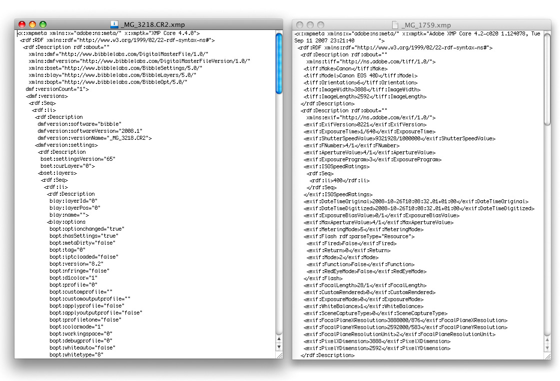Click the exif:WhiteBalance 1 line

click(x=364, y=307)
